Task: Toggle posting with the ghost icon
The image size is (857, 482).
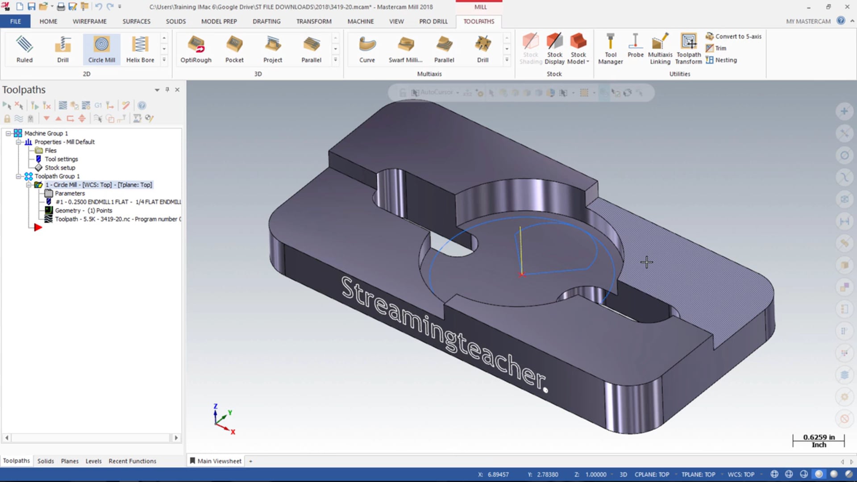Action: pos(30,118)
